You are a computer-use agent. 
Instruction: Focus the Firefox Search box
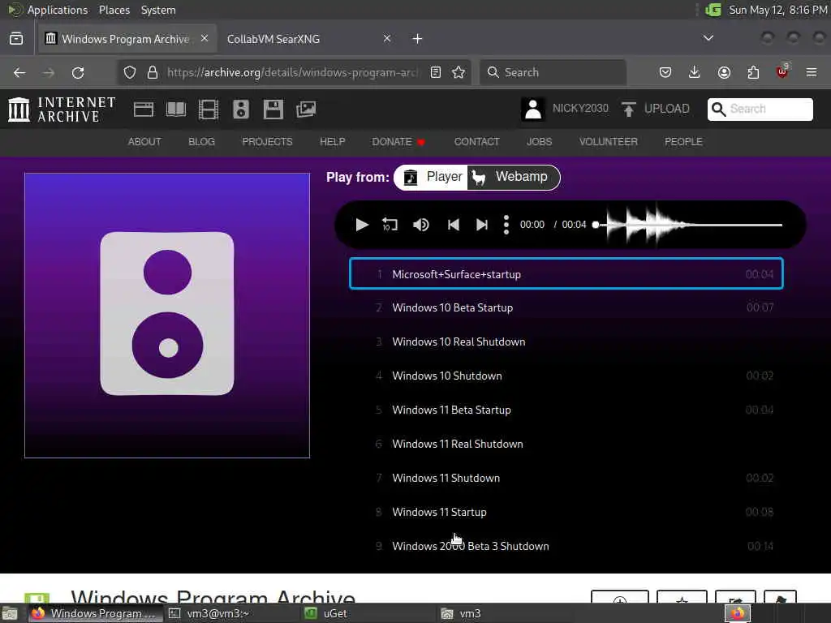[x=553, y=72]
